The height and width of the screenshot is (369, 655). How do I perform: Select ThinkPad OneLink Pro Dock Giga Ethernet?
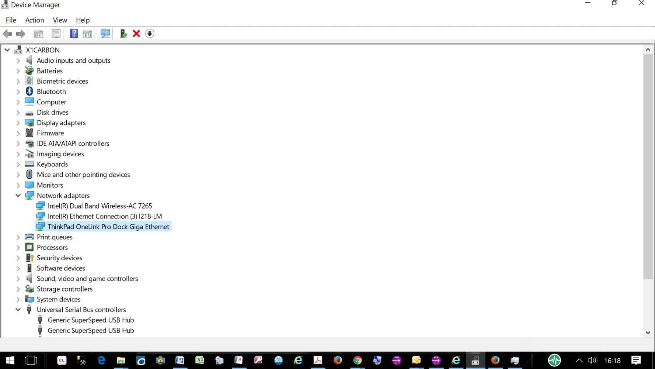(x=108, y=227)
